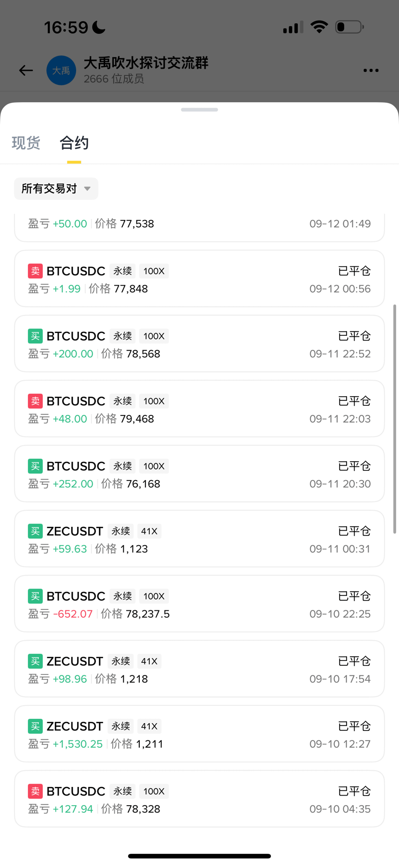
Task: Open the ZECUSDT trade with profit +1,530.25
Action: tap(199, 734)
